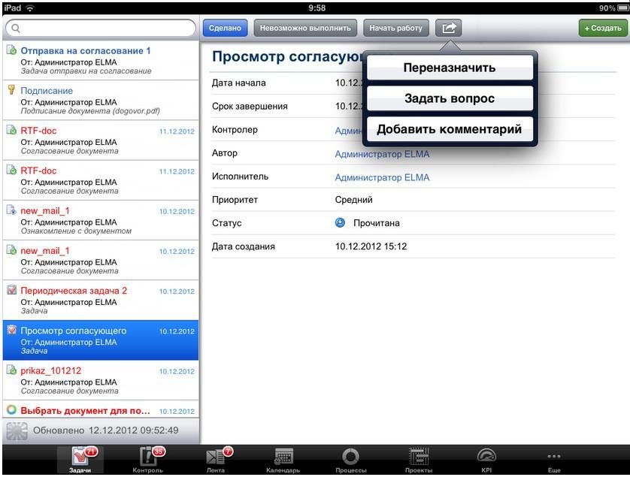The width and height of the screenshot is (630, 477).
Task: Open task Выбрать документ для по…
Action: [x=101, y=409]
